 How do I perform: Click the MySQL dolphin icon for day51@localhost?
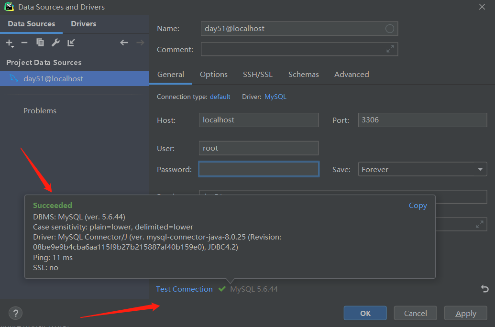(14, 78)
